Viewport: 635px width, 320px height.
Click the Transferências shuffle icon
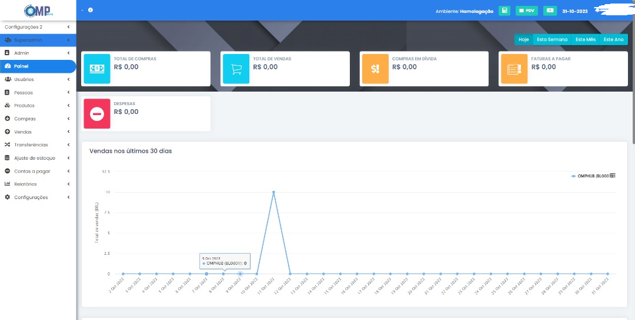(7, 145)
